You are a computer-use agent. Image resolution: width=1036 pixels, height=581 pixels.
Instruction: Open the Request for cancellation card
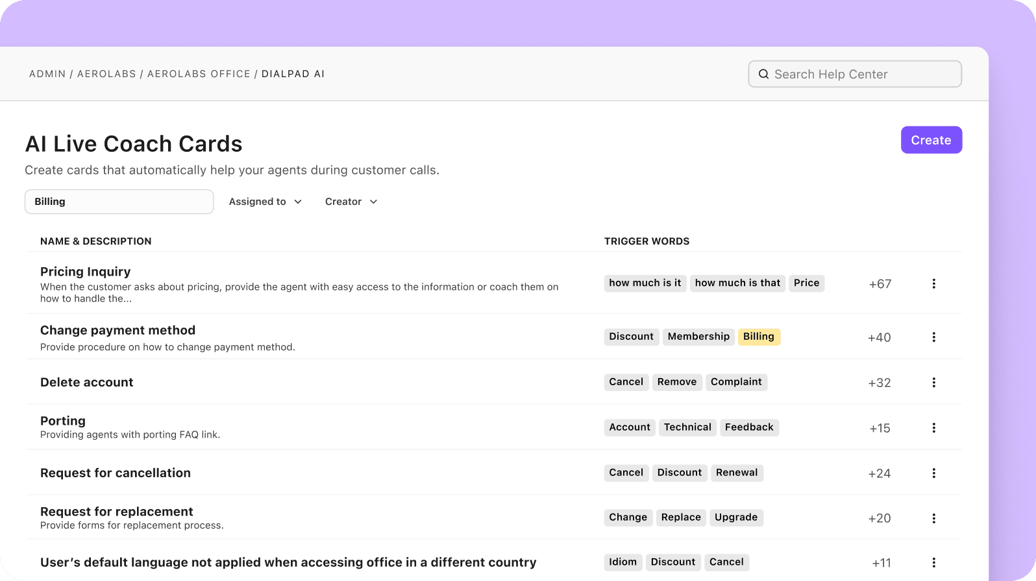pos(116,473)
